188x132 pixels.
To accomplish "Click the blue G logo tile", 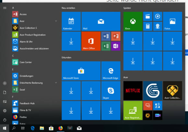I will [x=153, y=91].
